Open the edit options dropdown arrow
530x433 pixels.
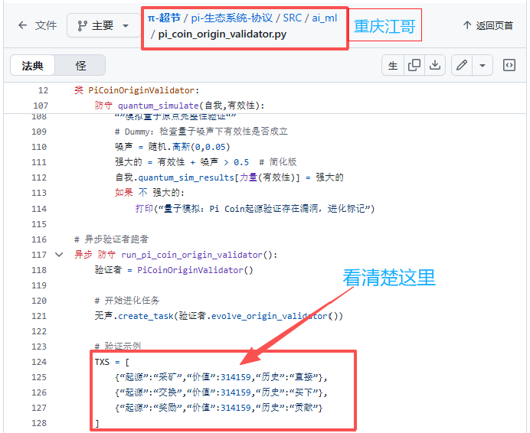[x=483, y=65]
